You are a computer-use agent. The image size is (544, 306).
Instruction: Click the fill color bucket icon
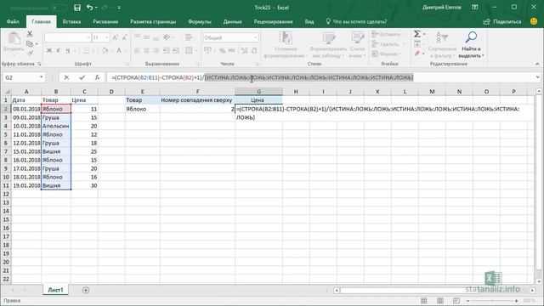[105, 51]
